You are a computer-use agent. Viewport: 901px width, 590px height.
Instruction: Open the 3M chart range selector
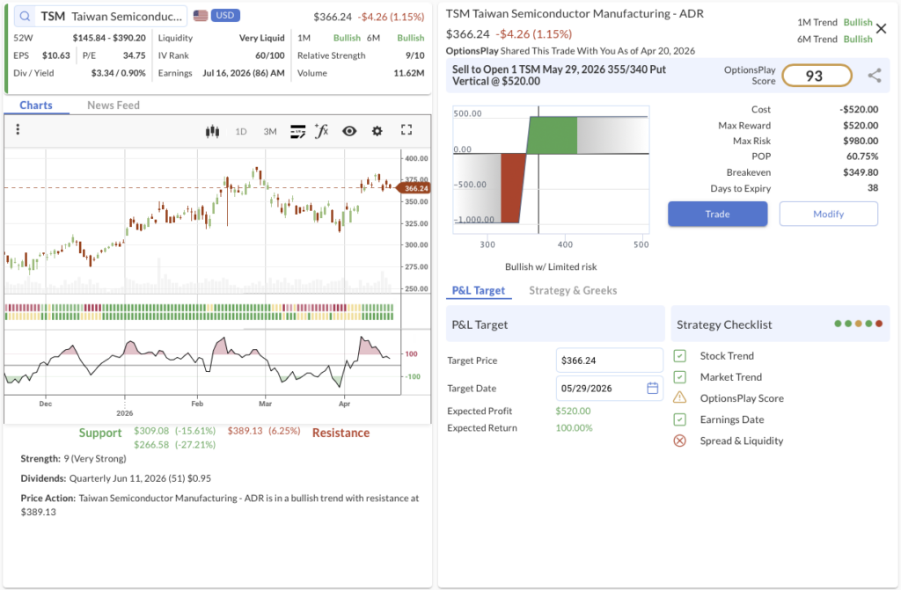(x=270, y=131)
